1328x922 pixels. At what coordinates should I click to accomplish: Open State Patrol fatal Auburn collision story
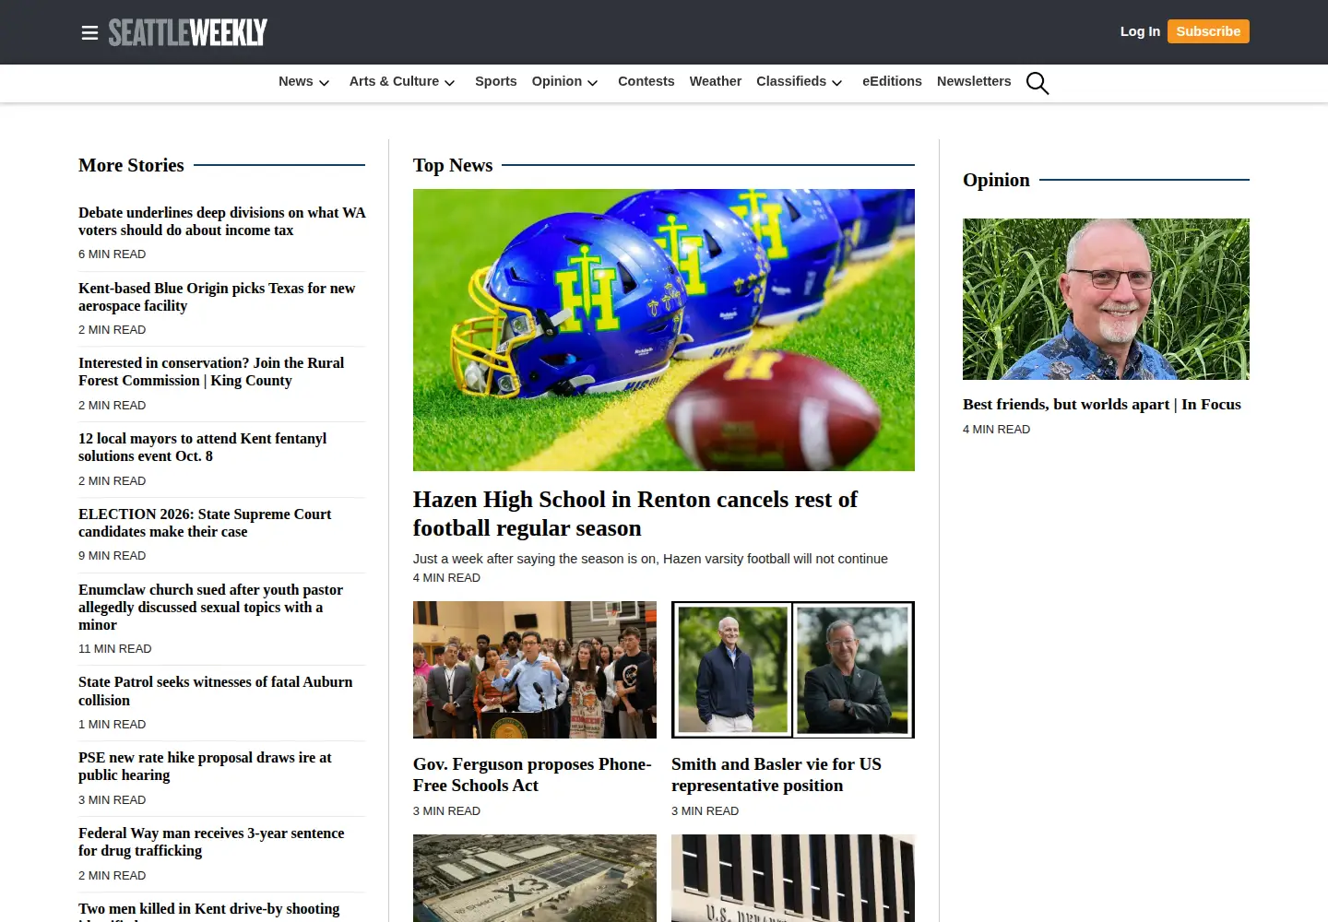(x=216, y=691)
